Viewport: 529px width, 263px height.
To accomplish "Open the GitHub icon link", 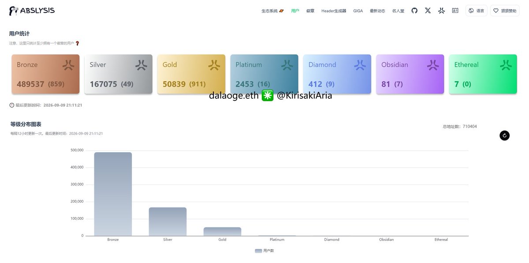I will pyautogui.click(x=414, y=11).
